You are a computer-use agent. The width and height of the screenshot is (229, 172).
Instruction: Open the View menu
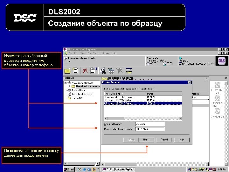click(x=83, y=54)
